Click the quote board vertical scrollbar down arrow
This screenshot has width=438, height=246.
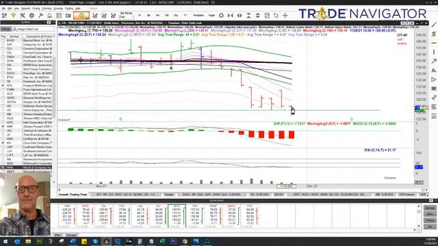[x=418, y=226]
